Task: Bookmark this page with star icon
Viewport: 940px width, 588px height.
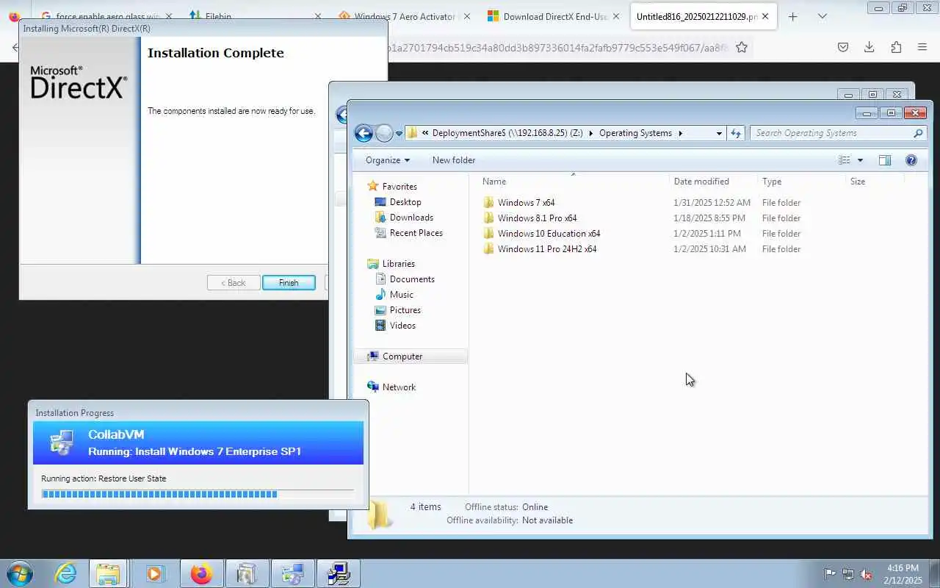Action: click(x=742, y=48)
